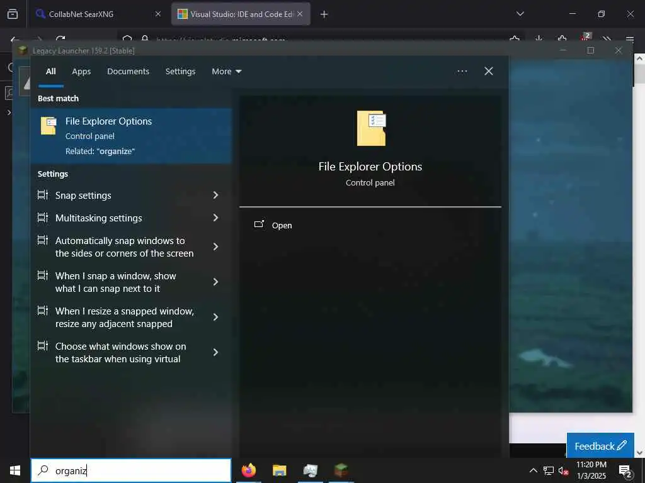Maximize the Legacy Launcher window
Image resolution: width=645 pixels, height=483 pixels.
tap(591, 50)
